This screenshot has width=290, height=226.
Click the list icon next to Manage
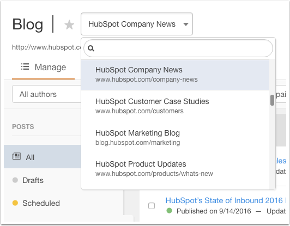click(x=25, y=66)
